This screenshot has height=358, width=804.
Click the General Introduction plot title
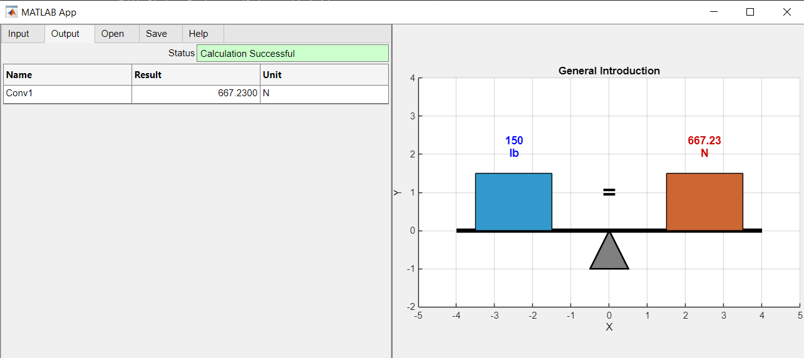[x=609, y=71]
